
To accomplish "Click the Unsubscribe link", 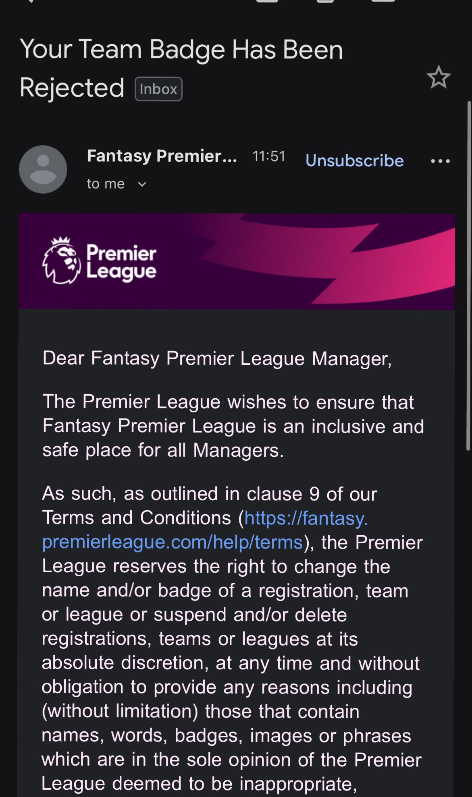I will (354, 161).
